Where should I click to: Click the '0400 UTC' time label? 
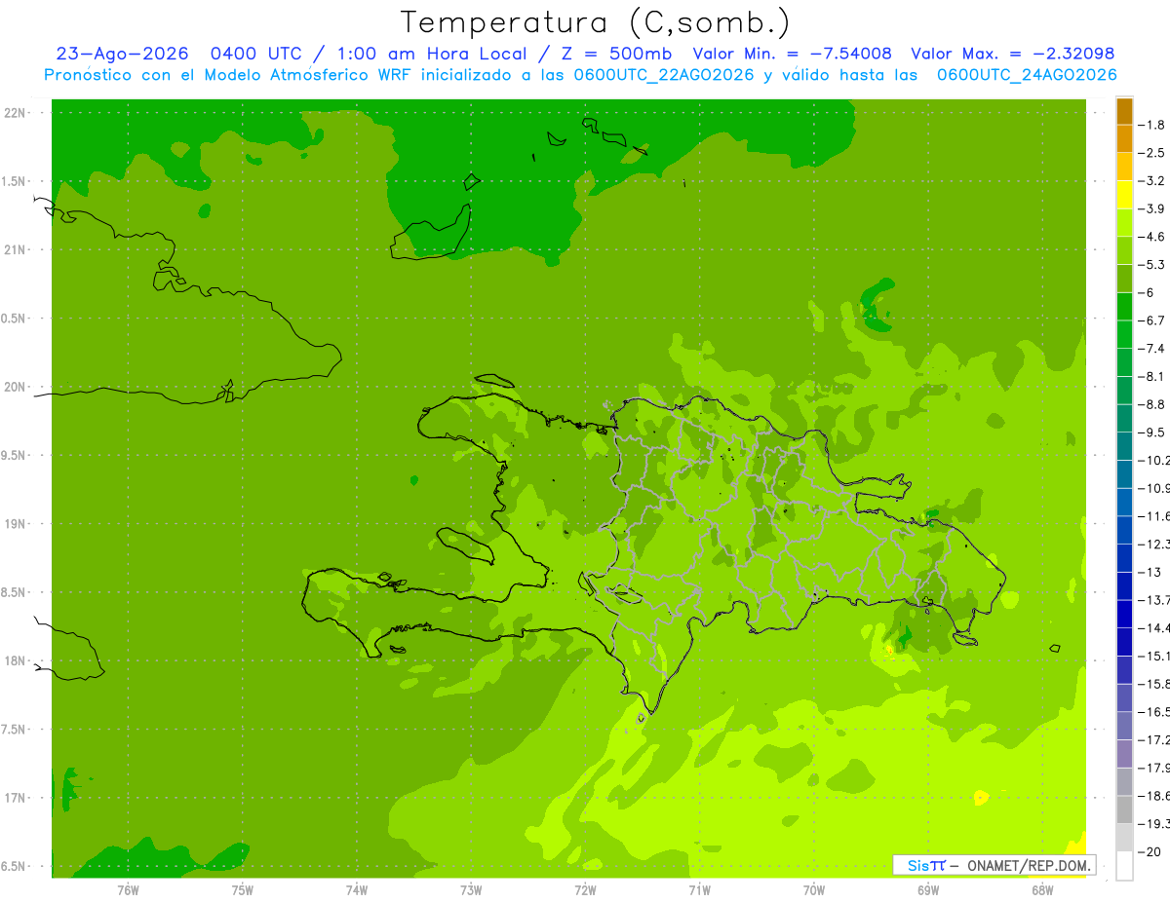pos(256,54)
